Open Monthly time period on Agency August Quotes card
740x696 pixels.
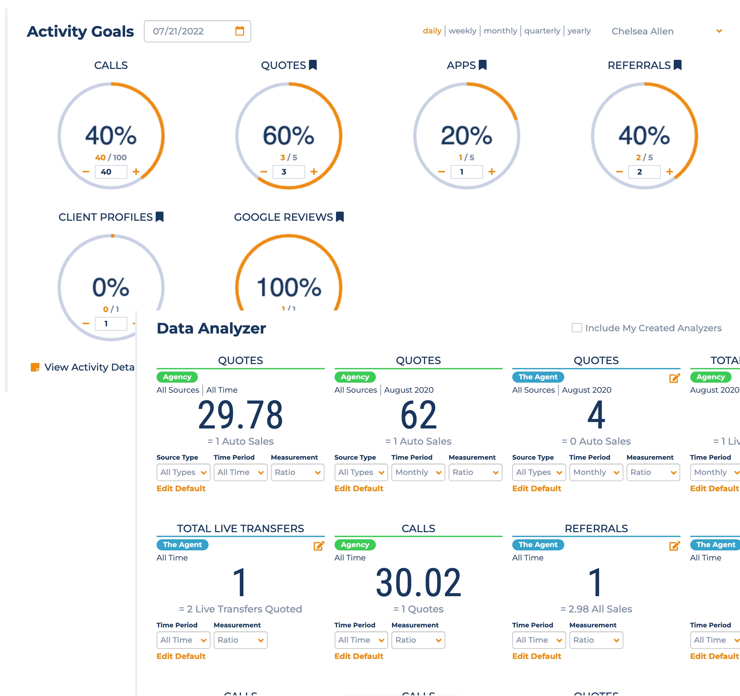point(418,472)
